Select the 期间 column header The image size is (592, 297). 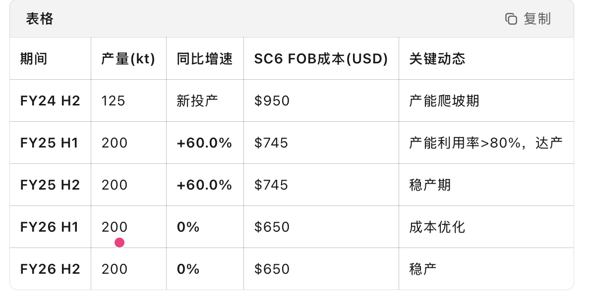pyautogui.click(x=34, y=59)
